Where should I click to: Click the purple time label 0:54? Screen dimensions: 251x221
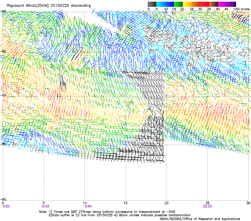click(88, 206)
